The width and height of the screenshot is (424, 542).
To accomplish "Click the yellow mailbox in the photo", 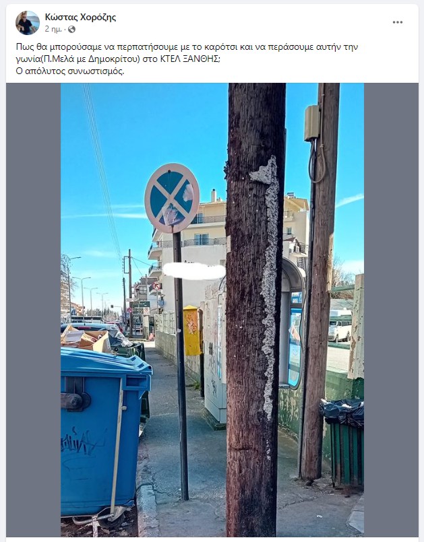I will pyautogui.click(x=191, y=331).
